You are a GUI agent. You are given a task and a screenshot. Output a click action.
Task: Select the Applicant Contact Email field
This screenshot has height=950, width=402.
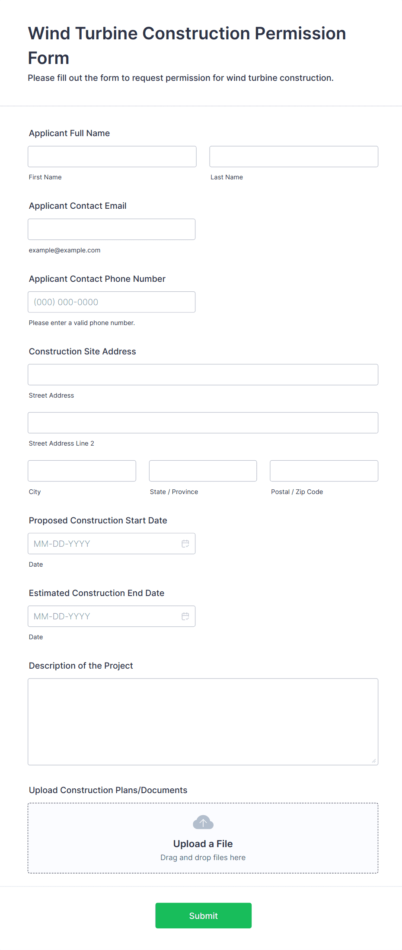(112, 229)
